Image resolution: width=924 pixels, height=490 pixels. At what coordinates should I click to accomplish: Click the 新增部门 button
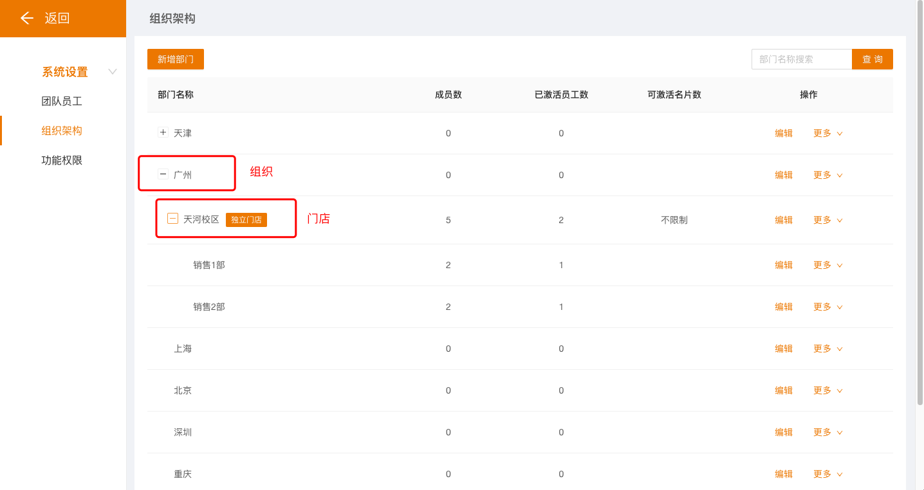pyautogui.click(x=176, y=59)
